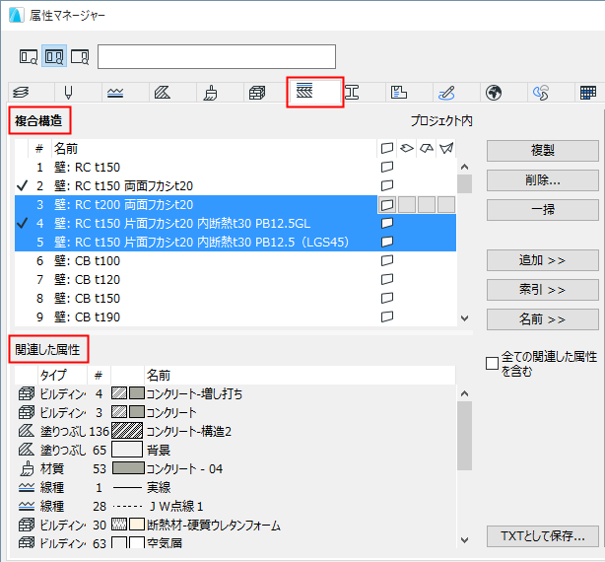
Task: Select line type 実線
Action: (235, 487)
